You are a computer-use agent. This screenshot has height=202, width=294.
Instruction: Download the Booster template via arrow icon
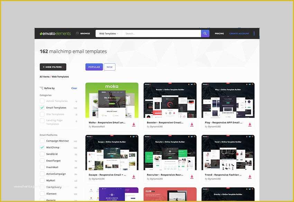tap(192, 125)
